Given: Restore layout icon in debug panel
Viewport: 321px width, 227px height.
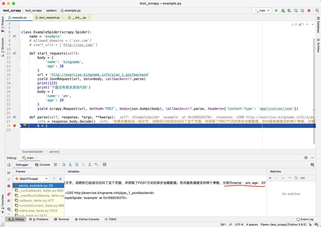Looking at the screenshot, I should tap(312, 165).
